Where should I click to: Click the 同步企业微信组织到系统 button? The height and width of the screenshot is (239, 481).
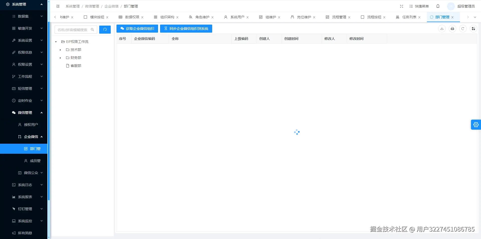click(186, 28)
